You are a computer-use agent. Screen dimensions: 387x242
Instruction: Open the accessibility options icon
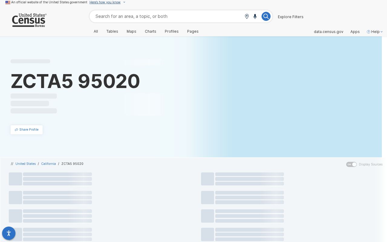(9, 233)
